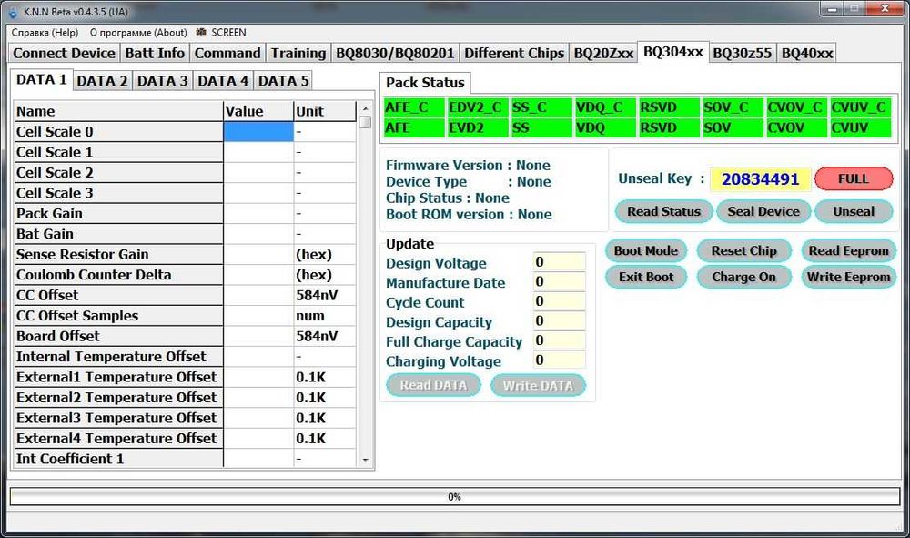This screenshot has width=910, height=538.
Task: Click the Write DATA button
Action: (538, 385)
